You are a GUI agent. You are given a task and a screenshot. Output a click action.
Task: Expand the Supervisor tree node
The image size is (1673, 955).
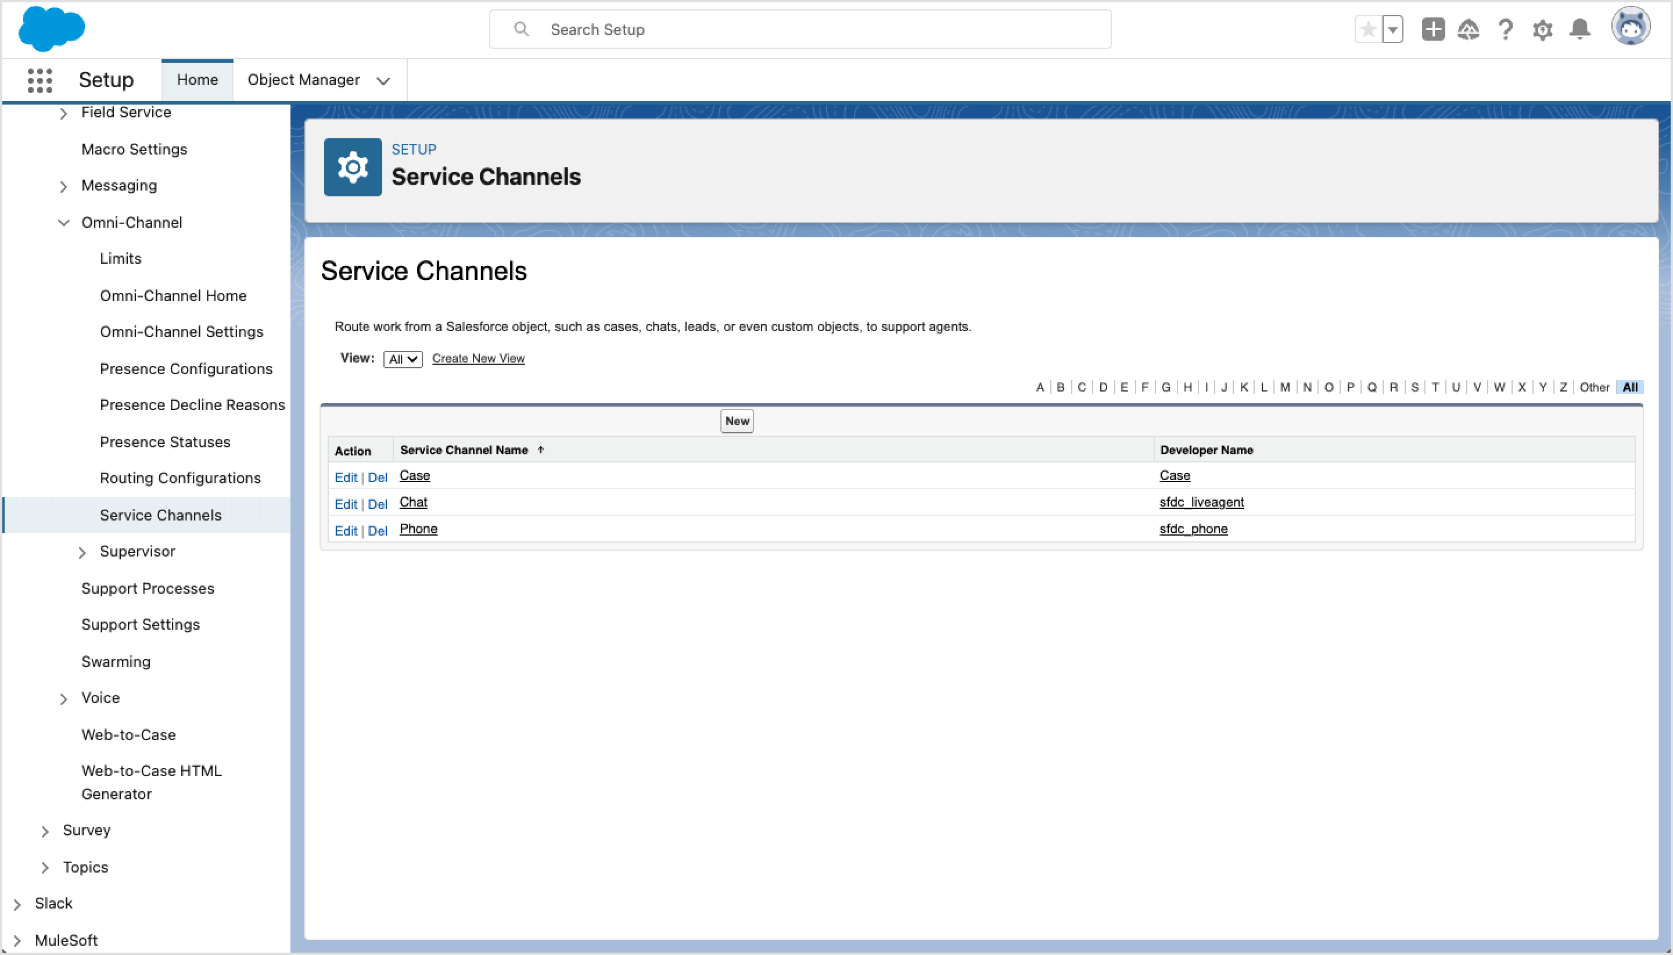pyautogui.click(x=82, y=552)
